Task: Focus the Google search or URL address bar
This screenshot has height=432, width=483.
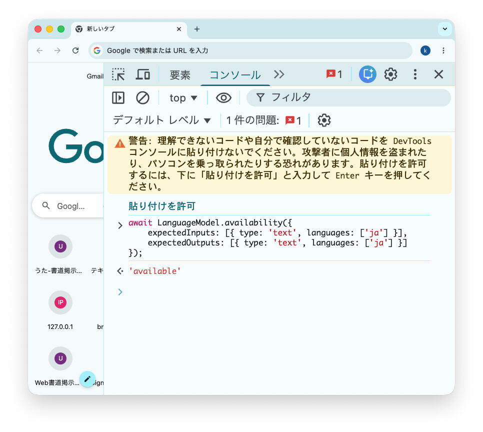Action: pos(250,50)
